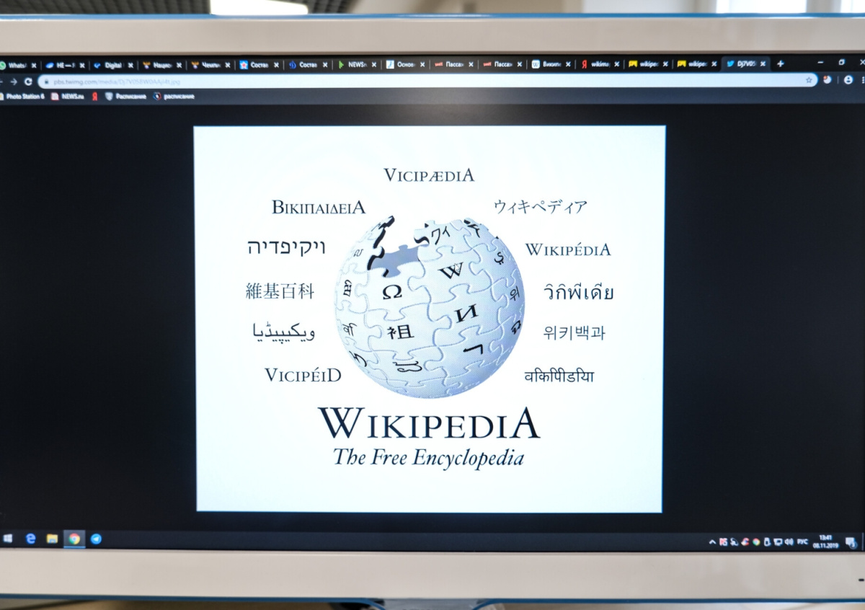Click the reload page button
This screenshot has height=610, width=865.
tap(28, 81)
